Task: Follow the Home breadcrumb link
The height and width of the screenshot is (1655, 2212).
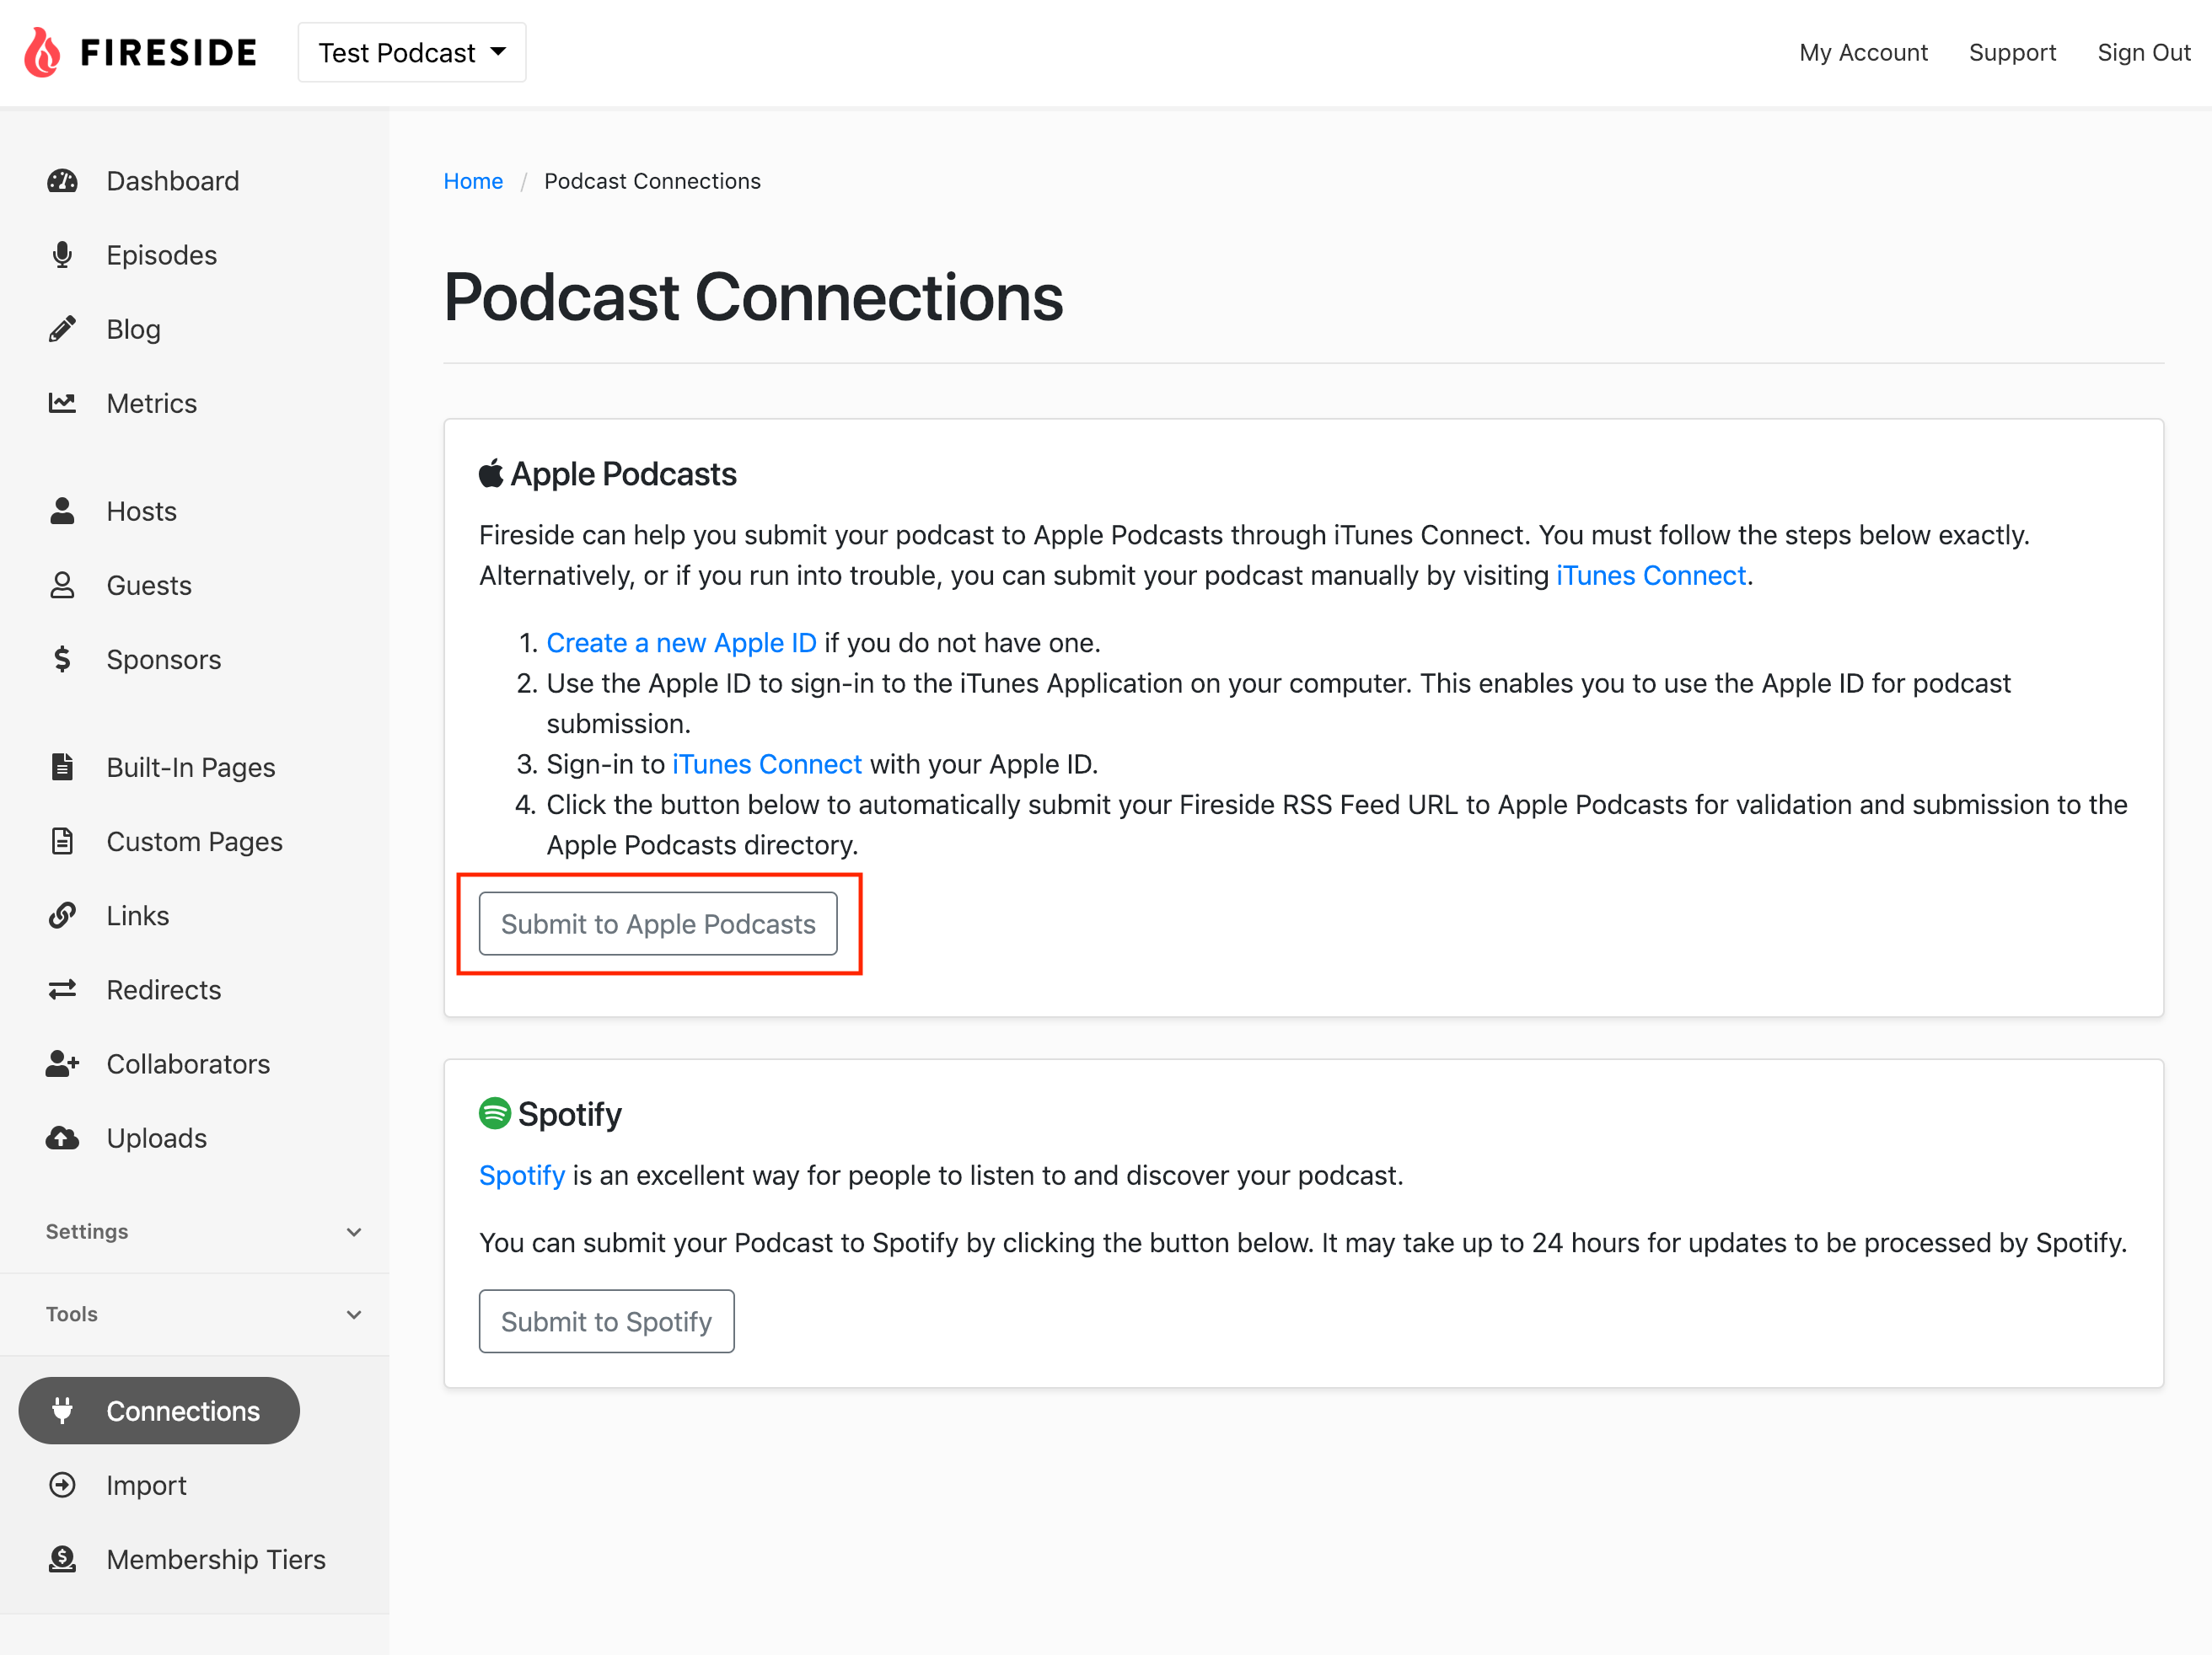Action: [473, 181]
